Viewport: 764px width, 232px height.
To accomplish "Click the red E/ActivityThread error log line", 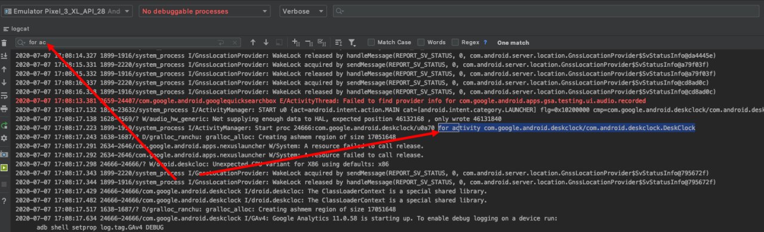I will [x=331, y=101].
